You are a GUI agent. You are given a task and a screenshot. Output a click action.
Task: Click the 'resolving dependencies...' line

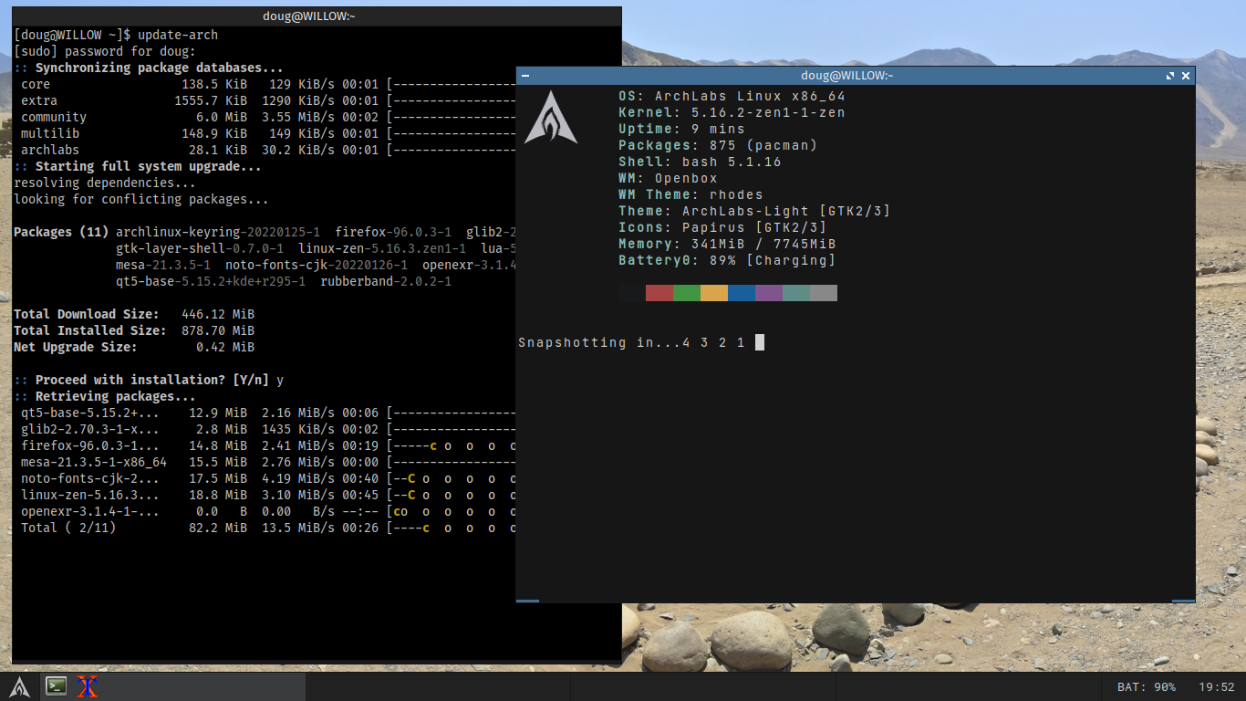[105, 183]
